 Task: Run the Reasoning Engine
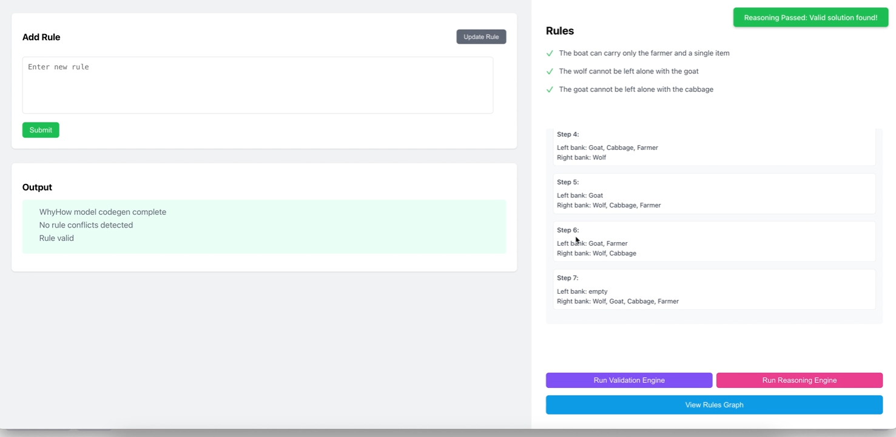[x=799, y=381]
